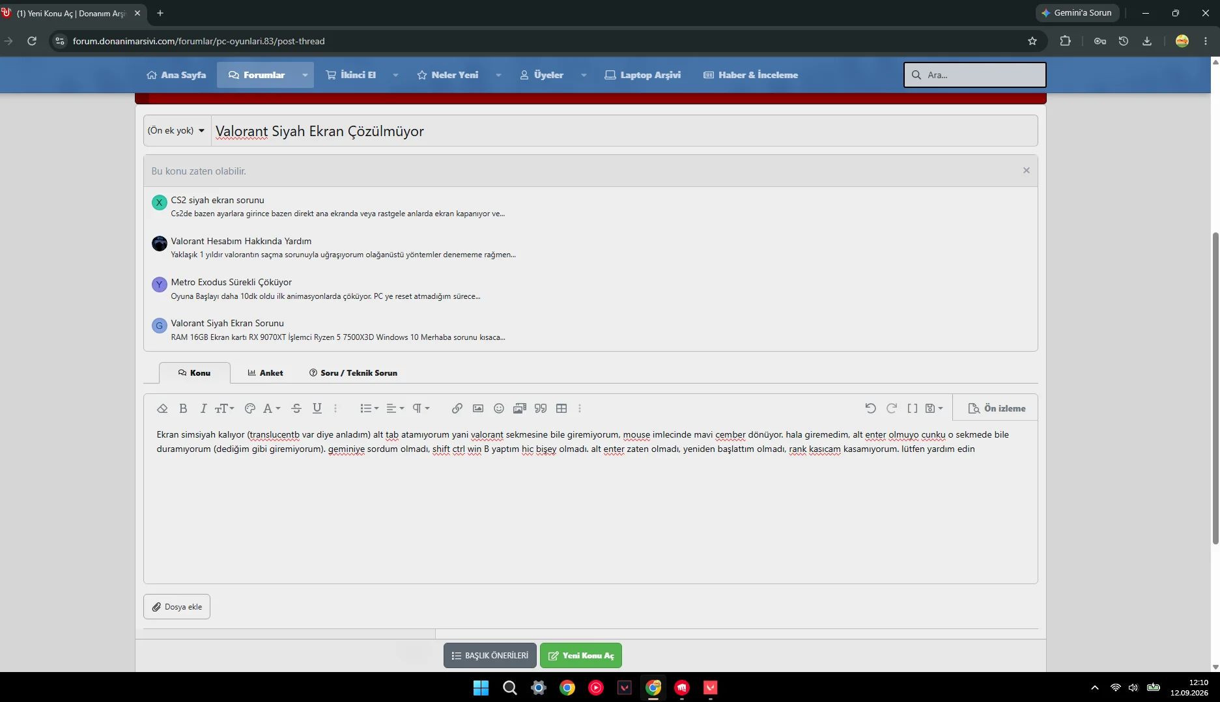Insert a link with the chain icon

click(457, 408)
